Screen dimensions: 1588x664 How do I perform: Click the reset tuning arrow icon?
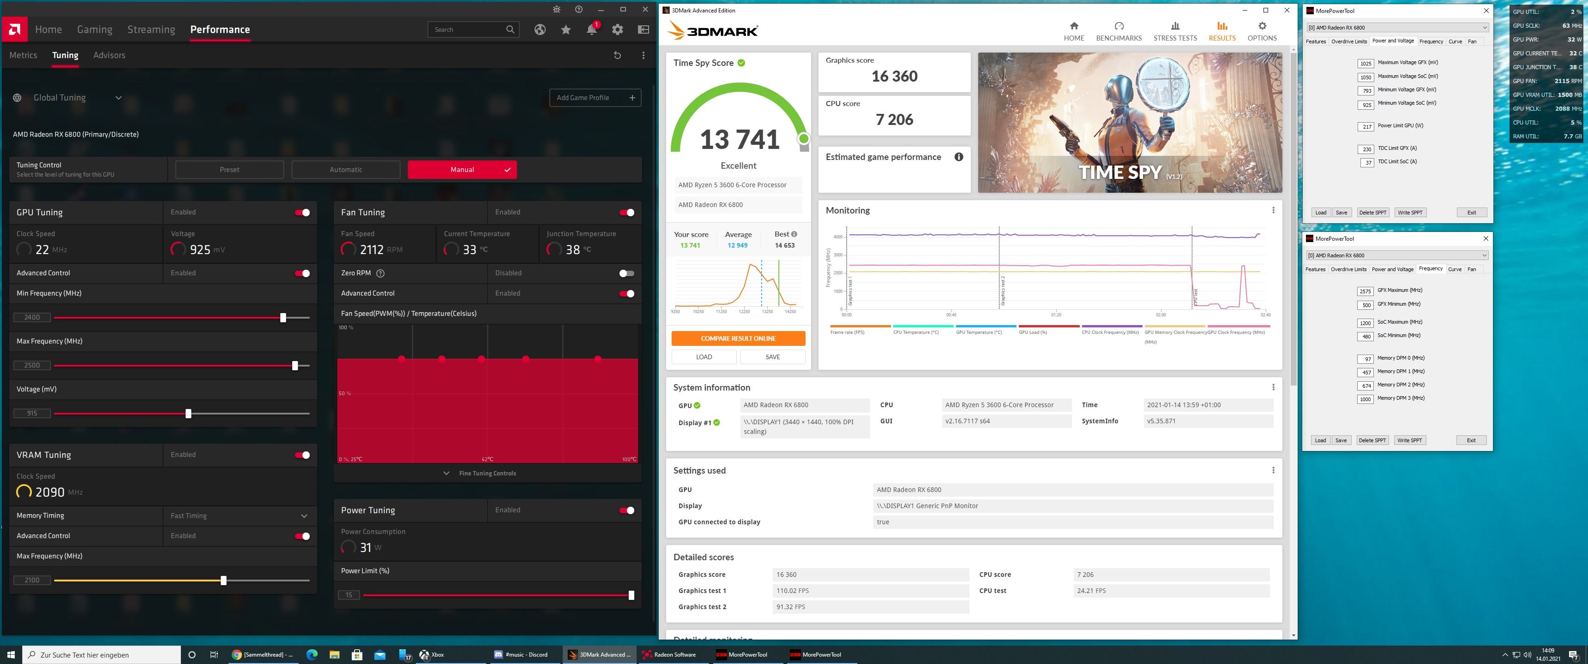pyautogui.click(x=617, y=55)
